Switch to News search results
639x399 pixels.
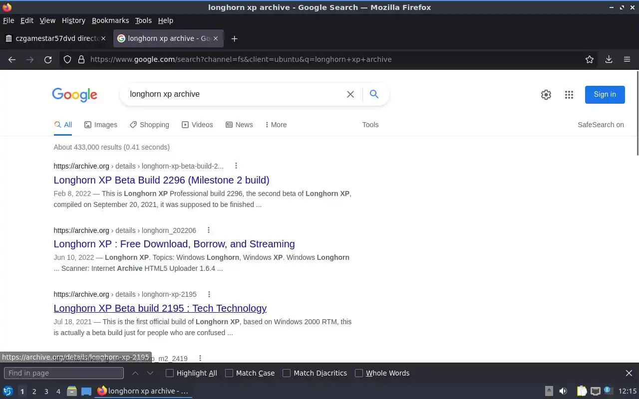239,125
